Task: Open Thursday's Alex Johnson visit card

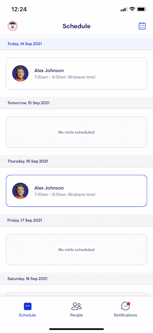Action: coord(76,191)
